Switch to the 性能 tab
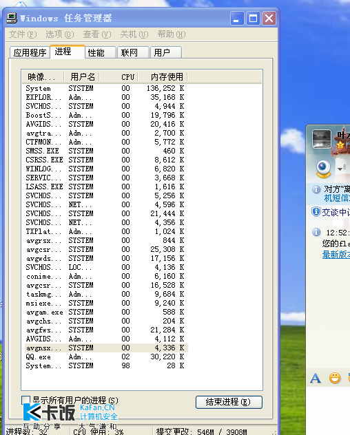The image size is (350, 435). click(x=101, y=52)
